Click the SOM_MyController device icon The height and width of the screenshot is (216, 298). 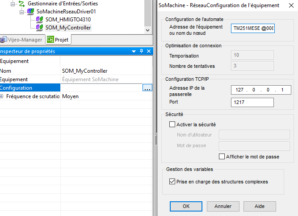(x=39, y=28)
